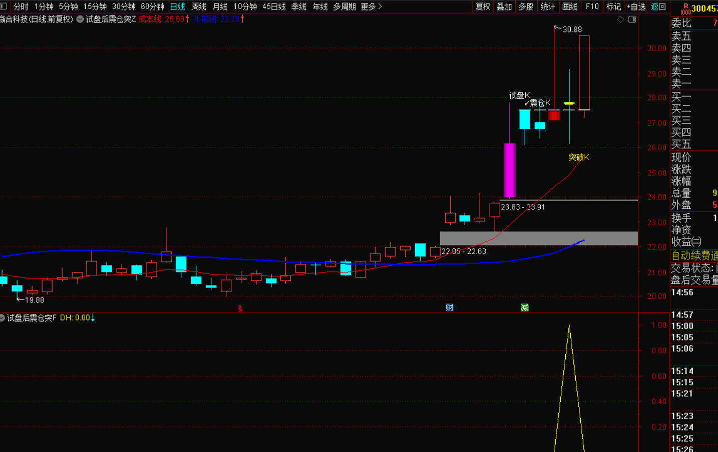Open 画线 drawing tools
Image resolution: width=718 pixels, height=452 pixels.
[570, 6]
